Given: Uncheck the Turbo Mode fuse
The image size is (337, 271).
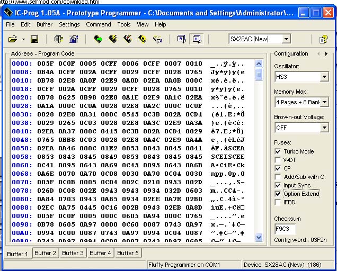Looking at the screenshot, I should pyautogui.click(x=278, y=151).
